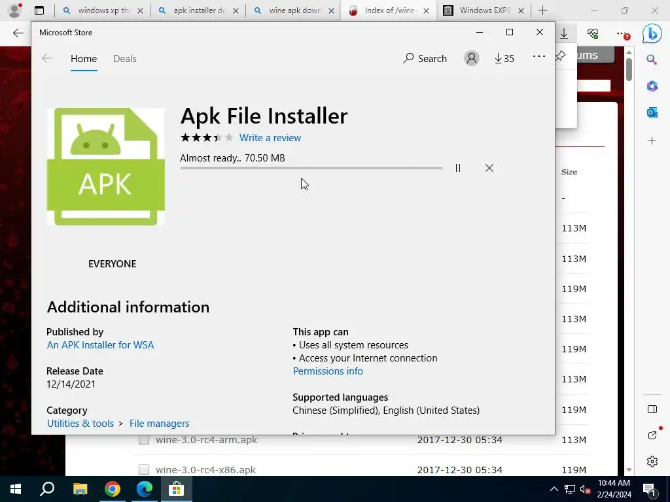670x502 pixels.
Task: Go back in Microsoft Store
Action: (x=47, y=58)
